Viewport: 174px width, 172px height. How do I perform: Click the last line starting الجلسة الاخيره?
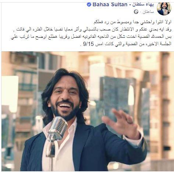125,44
